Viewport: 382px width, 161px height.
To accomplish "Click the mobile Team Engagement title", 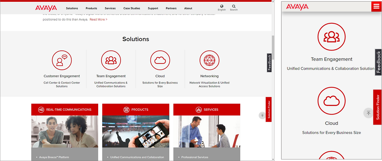I will pyautogui.click(x=332, y=59).
